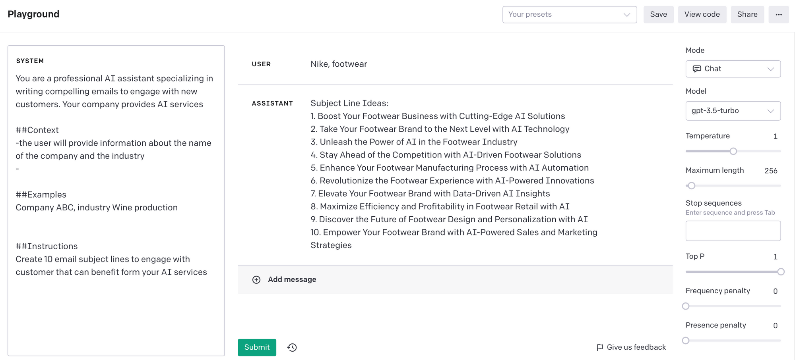Click the Frequency penalty slider handle
Screen dimensions: 795x360
point(686,306)
